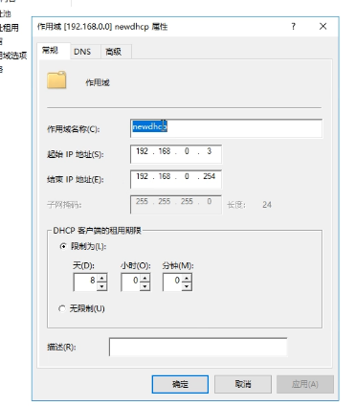Click the 结束 IP 地址 field
355x406 pixels.
pyautogui.click(x=176, y=179)
